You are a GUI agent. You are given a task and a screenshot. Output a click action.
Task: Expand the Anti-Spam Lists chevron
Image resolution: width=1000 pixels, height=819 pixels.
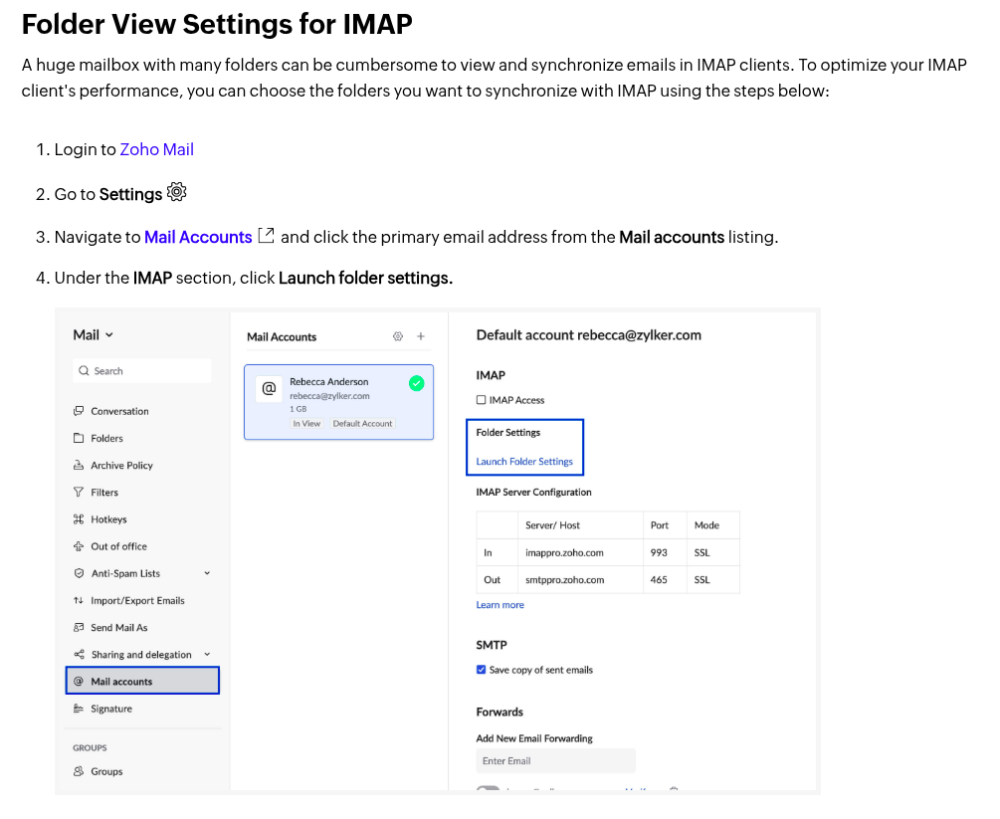(207, 573)
